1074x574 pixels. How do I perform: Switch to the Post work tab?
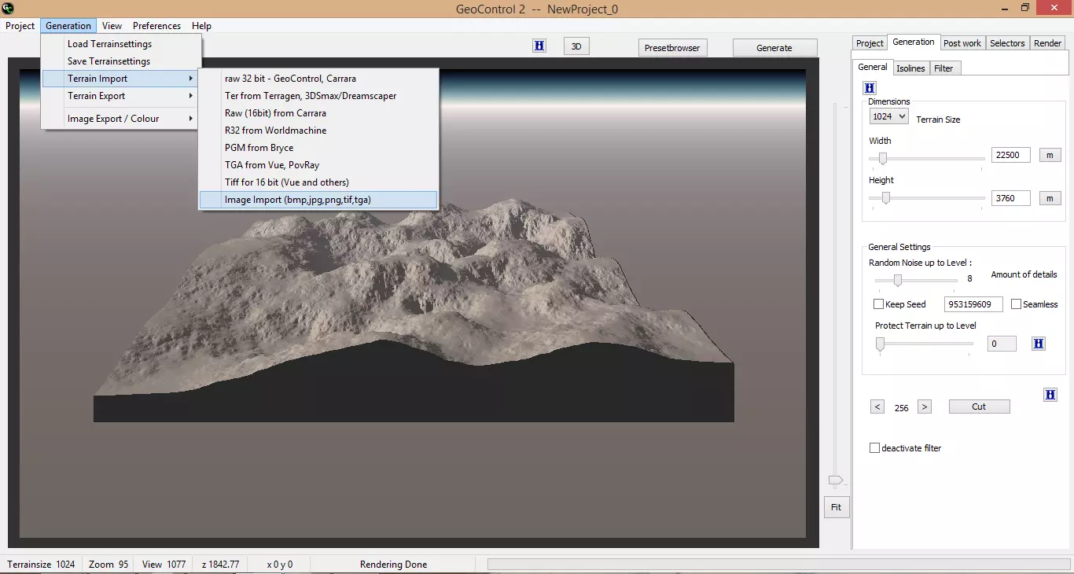pyautogui.click(x=962, y=43)
